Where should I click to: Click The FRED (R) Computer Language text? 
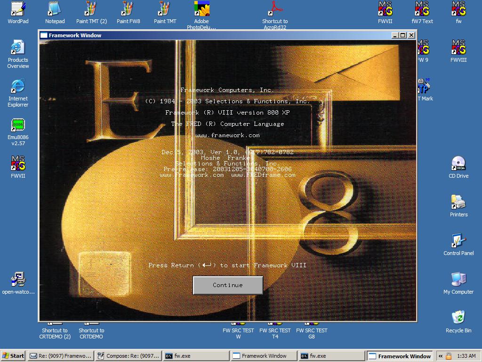[x=227, y=124]
